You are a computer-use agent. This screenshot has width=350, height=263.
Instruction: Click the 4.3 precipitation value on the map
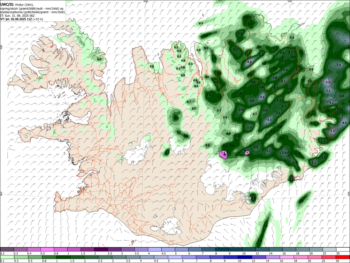[x=269, y=120]
